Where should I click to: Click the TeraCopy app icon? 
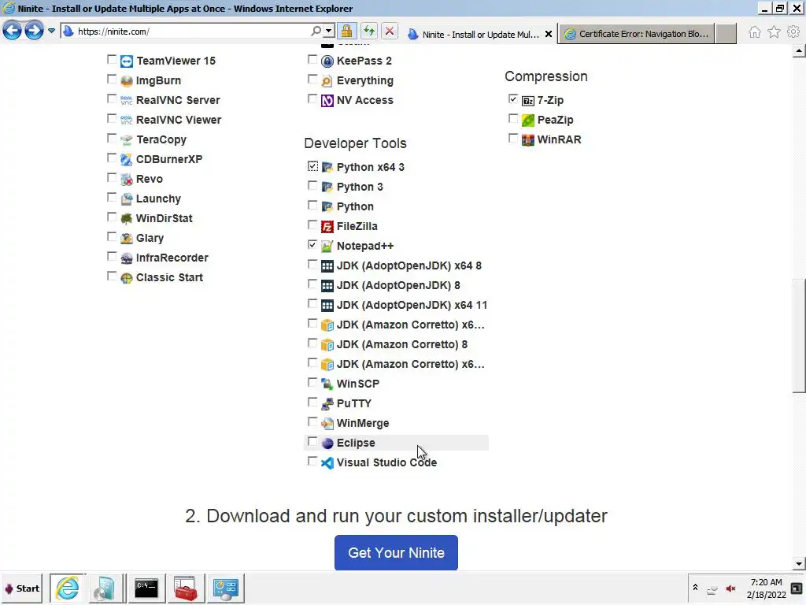pos(127,140)
